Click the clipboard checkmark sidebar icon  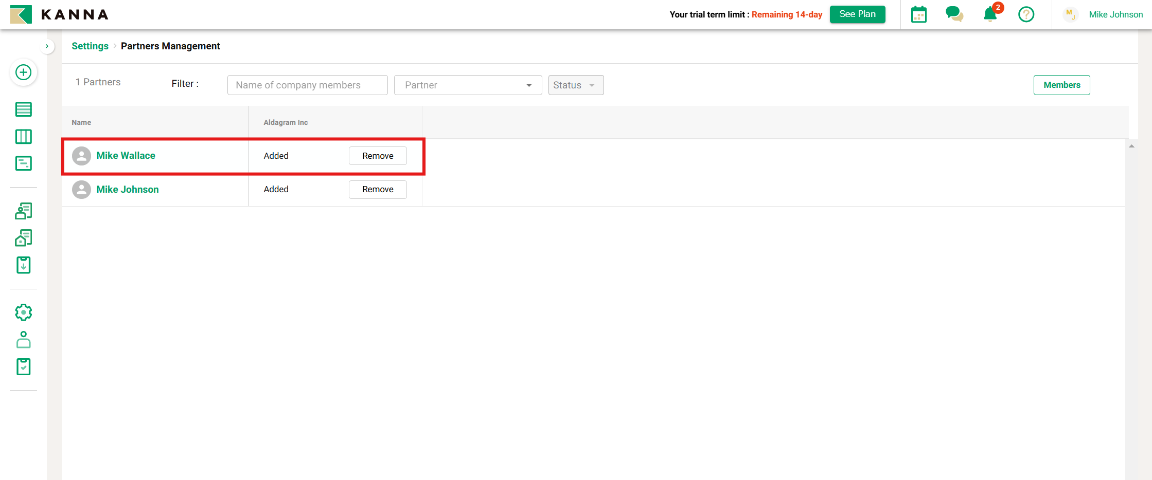click(23, 367)
